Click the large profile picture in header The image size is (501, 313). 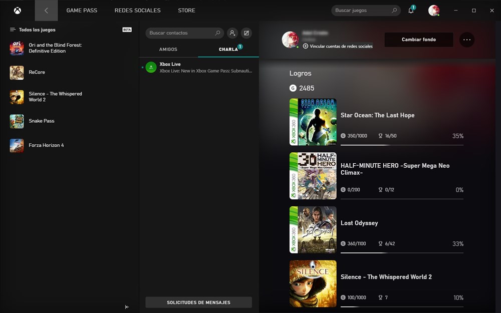click(x=290, y=40)
